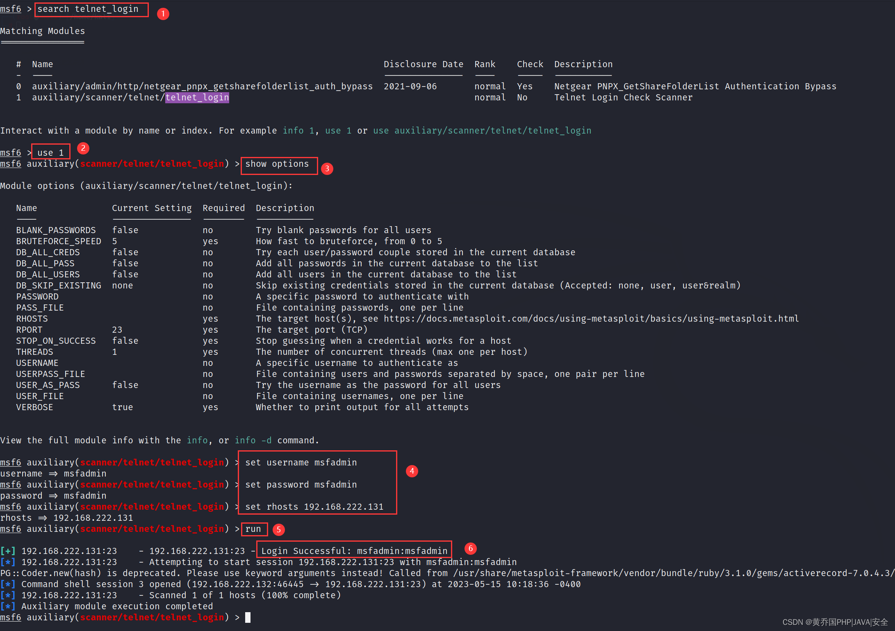This screenshot has height=631, width=895.
Task: Click 'use auxiliary/scanner/telnet/telnet_login' example text
Action: click(482, 131)
